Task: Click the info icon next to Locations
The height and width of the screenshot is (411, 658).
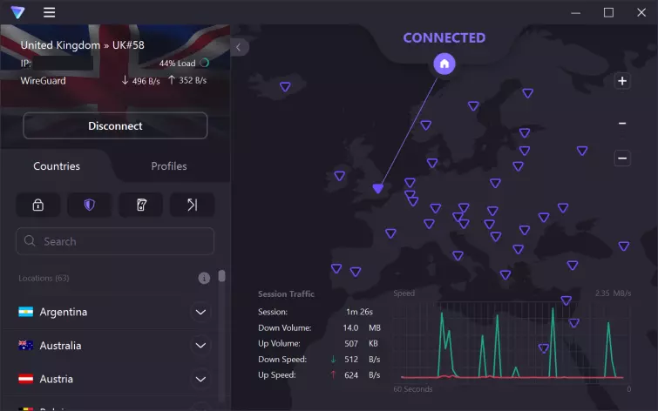Action: tap(204, 279)
